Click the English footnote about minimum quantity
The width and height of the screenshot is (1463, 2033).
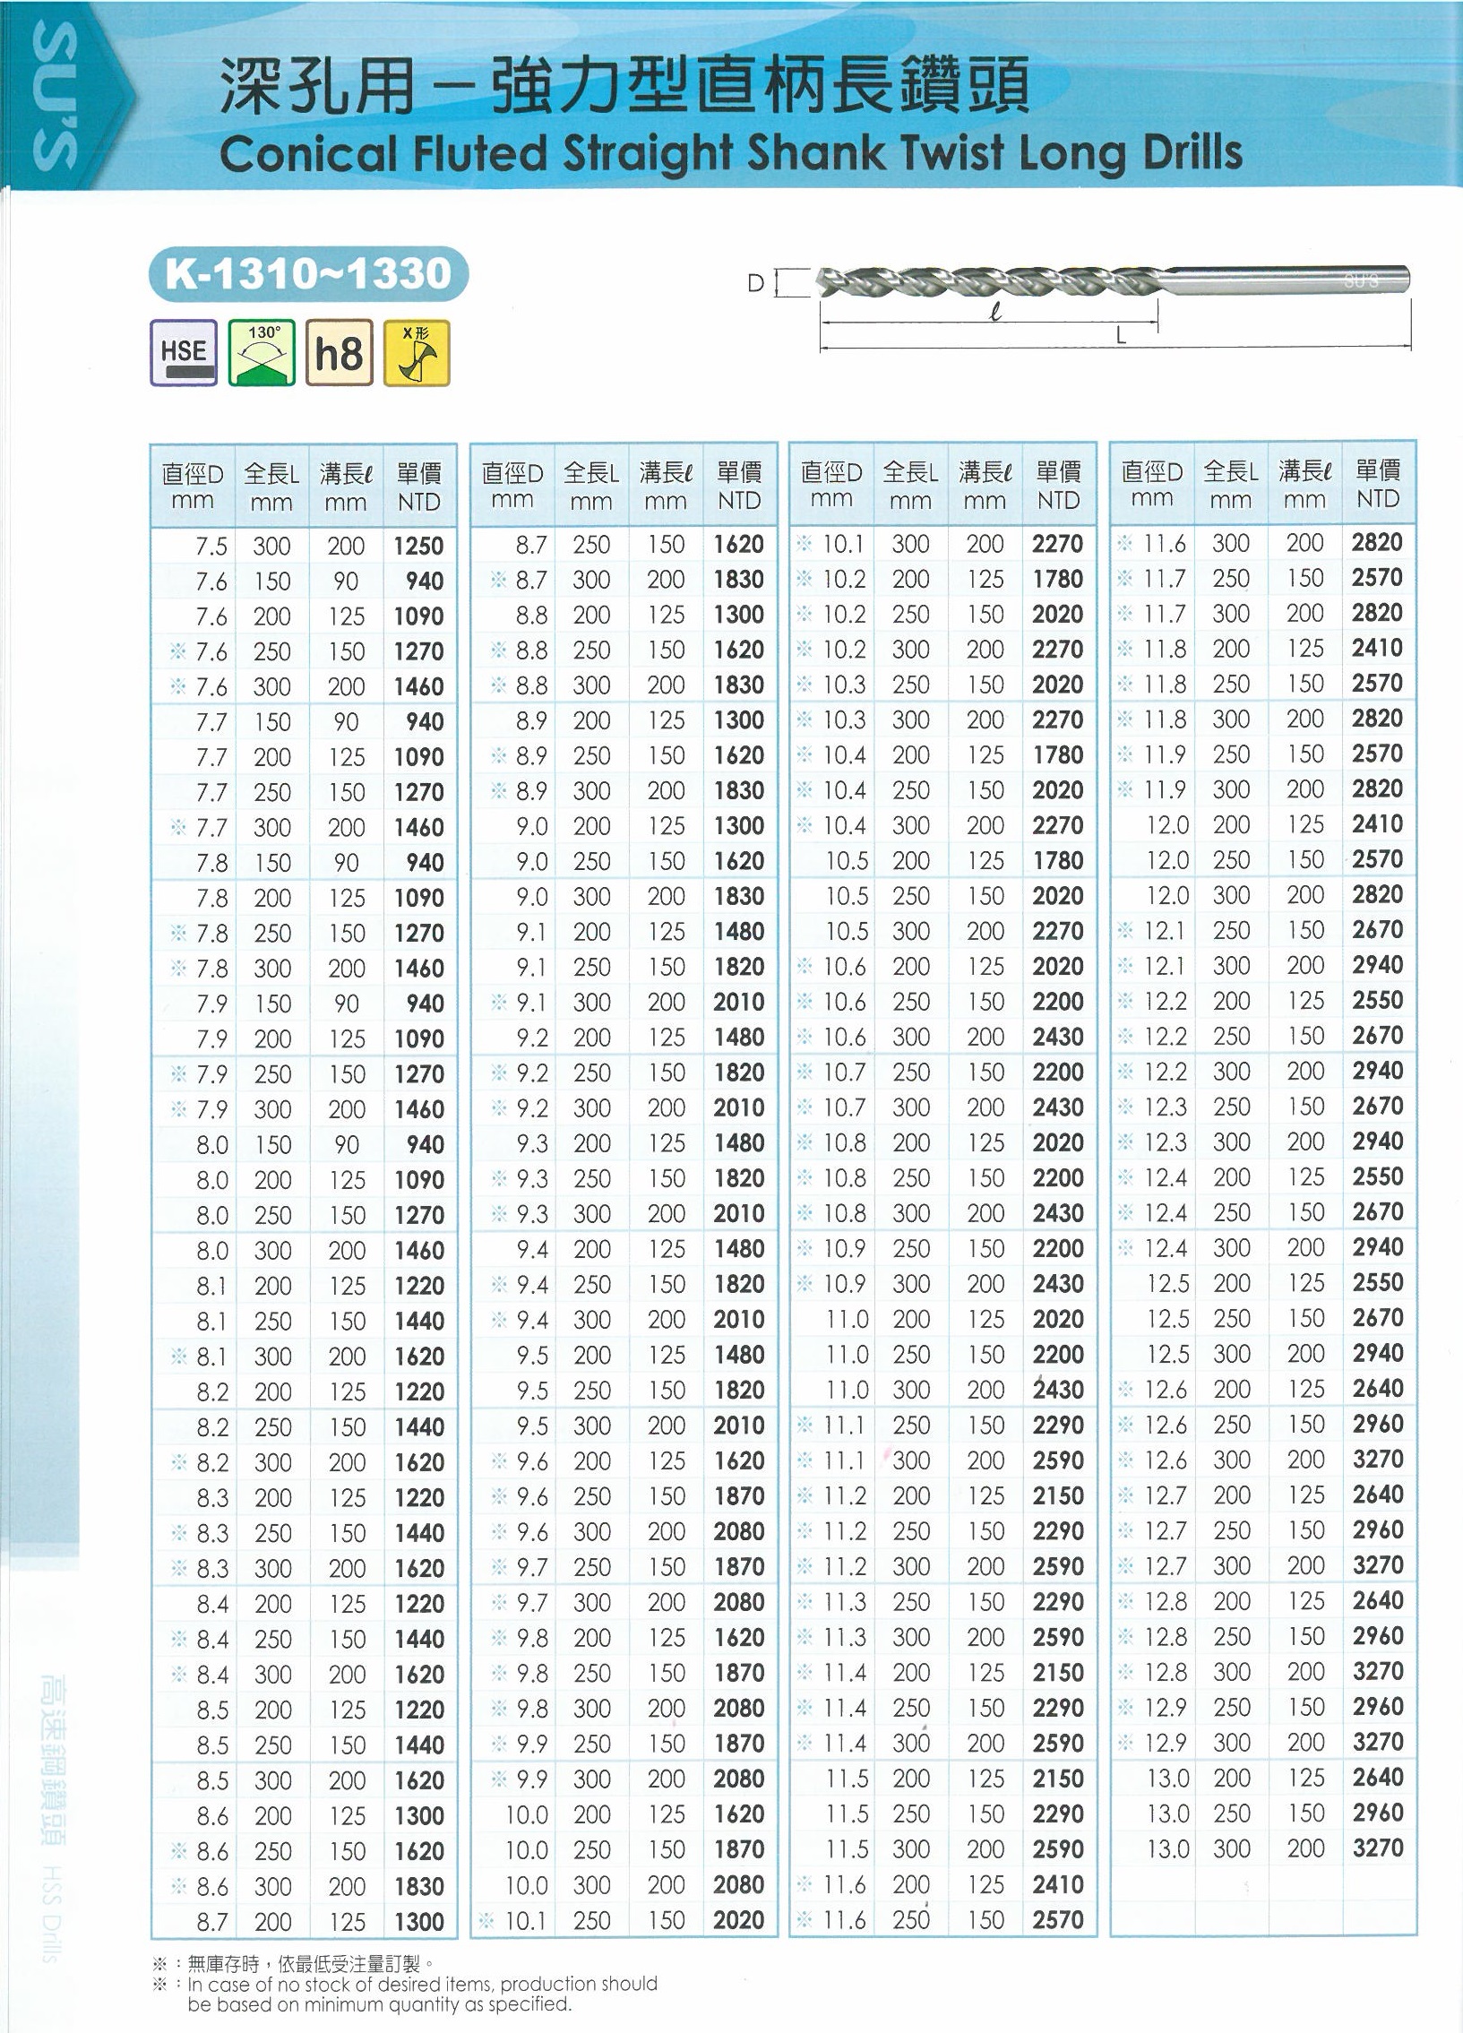click(x=422, y=1994)
